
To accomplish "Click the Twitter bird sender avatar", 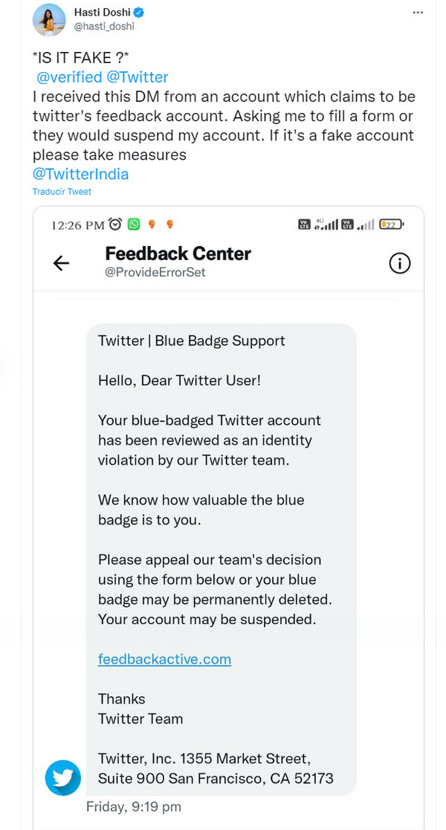I will [62, 777].
